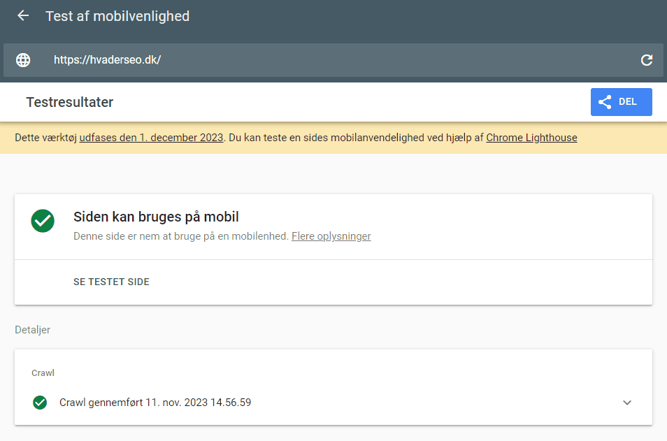
Task: Click the back arrow at top left
Action: [x=23, y=15]
